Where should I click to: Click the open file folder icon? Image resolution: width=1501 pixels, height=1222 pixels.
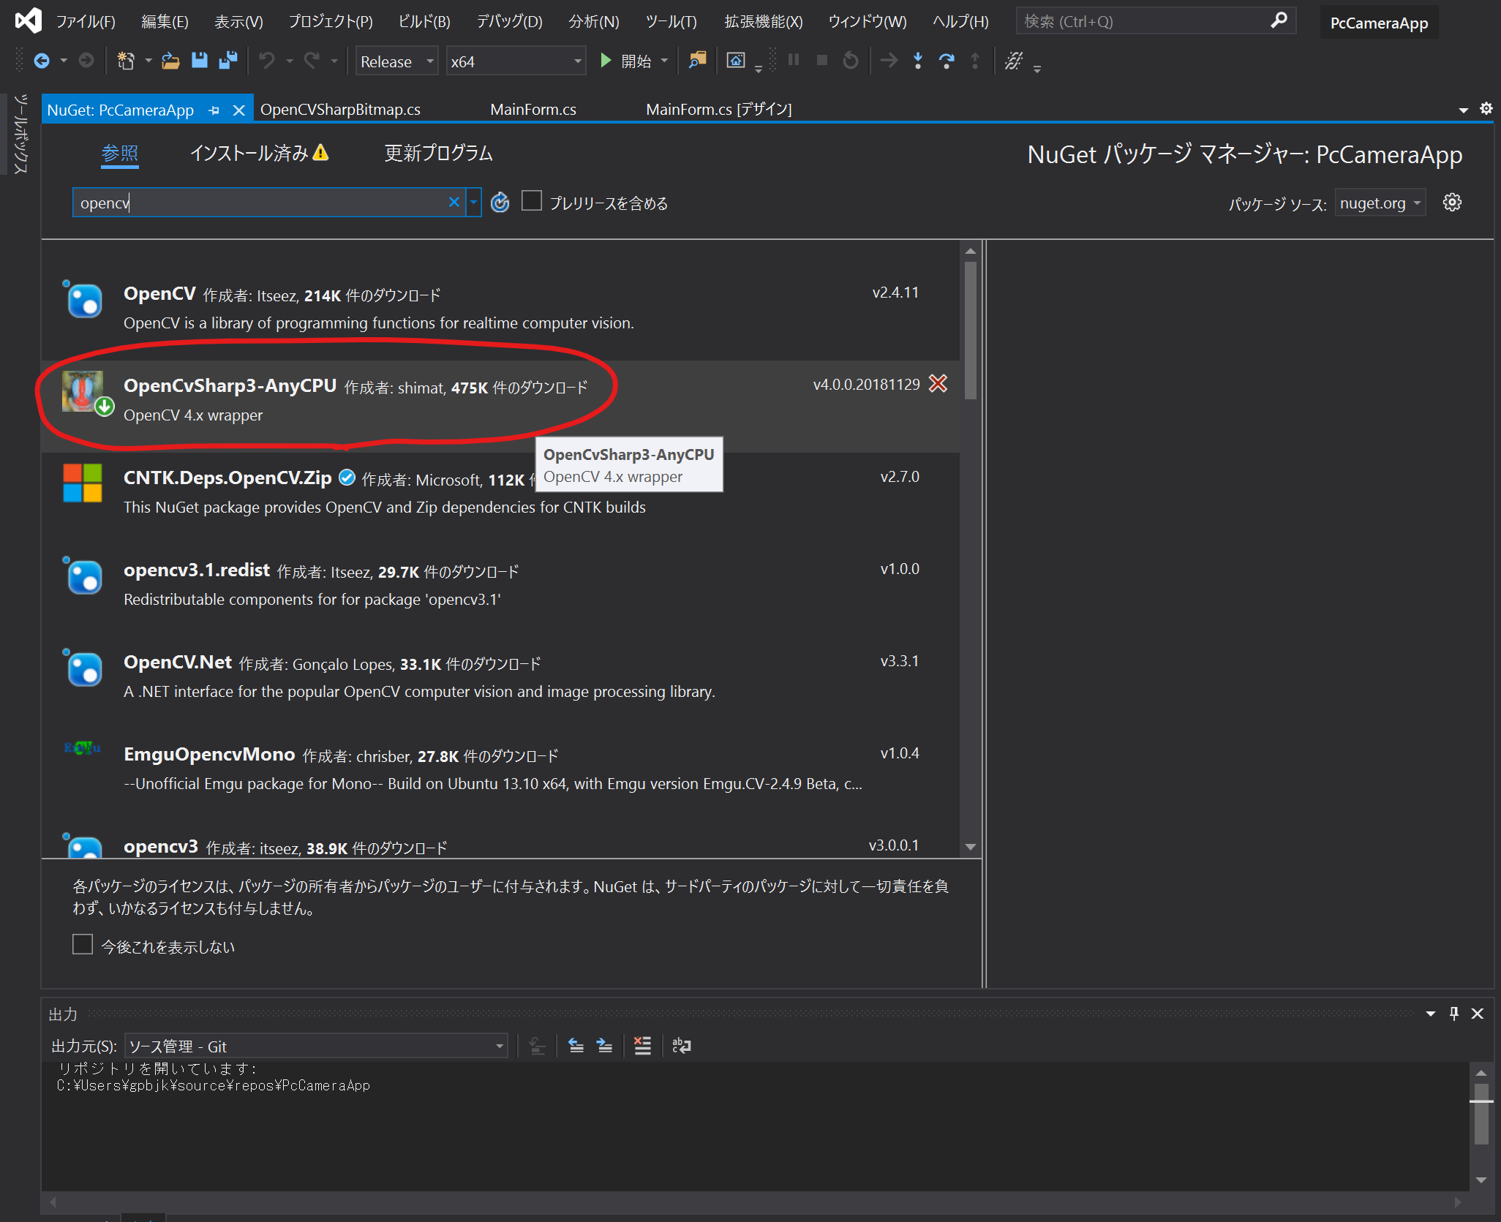click(170, 61)
